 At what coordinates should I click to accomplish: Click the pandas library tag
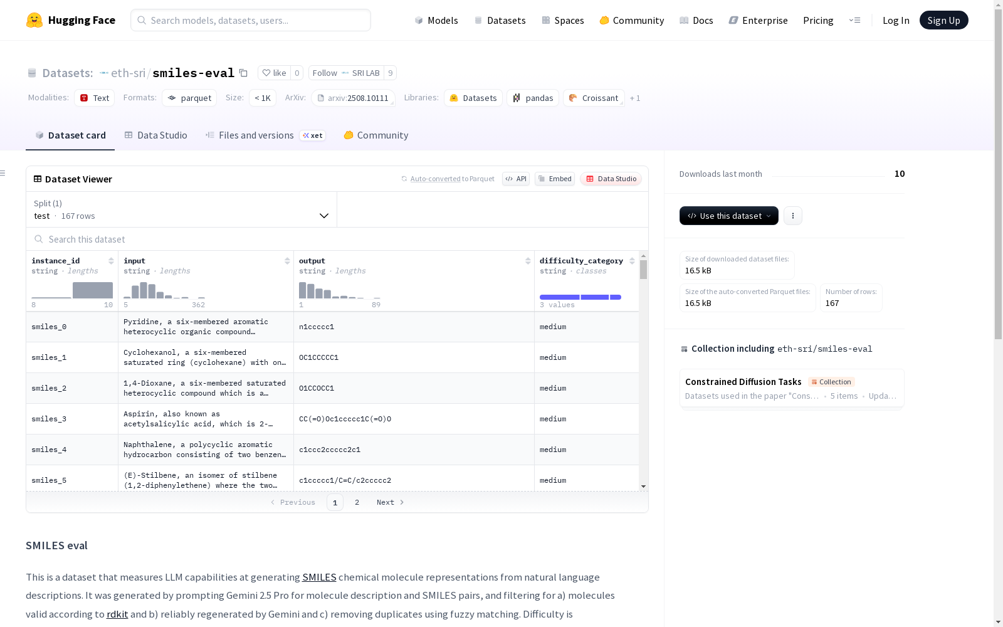(x=533, y=98)
